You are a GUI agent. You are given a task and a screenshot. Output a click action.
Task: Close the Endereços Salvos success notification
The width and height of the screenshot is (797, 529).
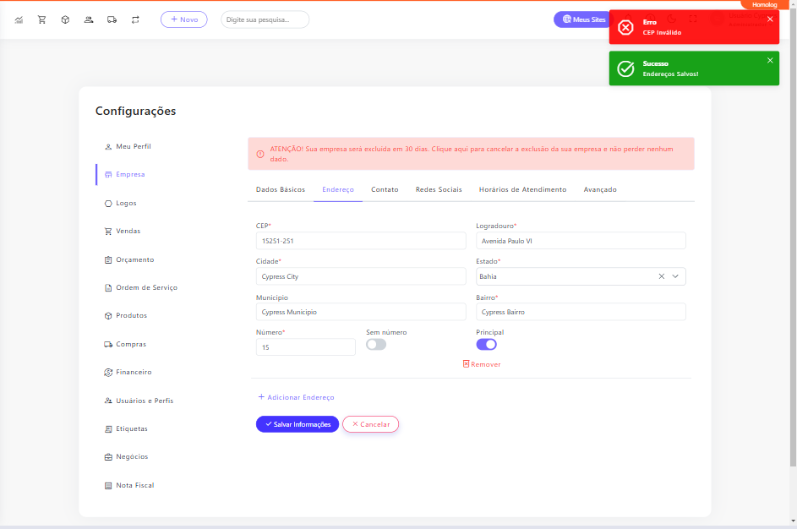pos(770,60)
